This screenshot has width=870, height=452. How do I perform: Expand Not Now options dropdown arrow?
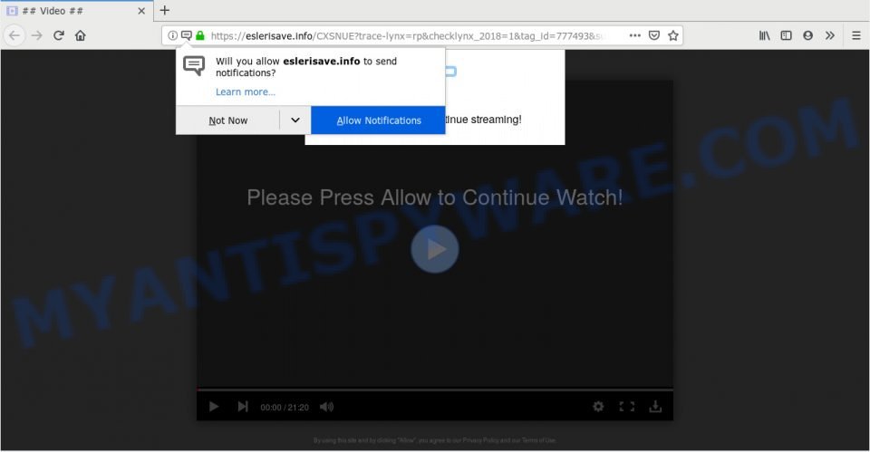click(295, 120)
